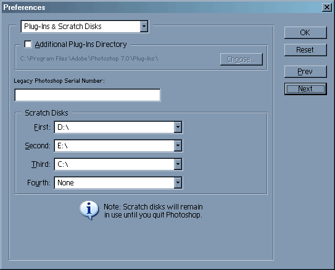Click the Reset button
The image size is (335, 270).
pos(305,50)
